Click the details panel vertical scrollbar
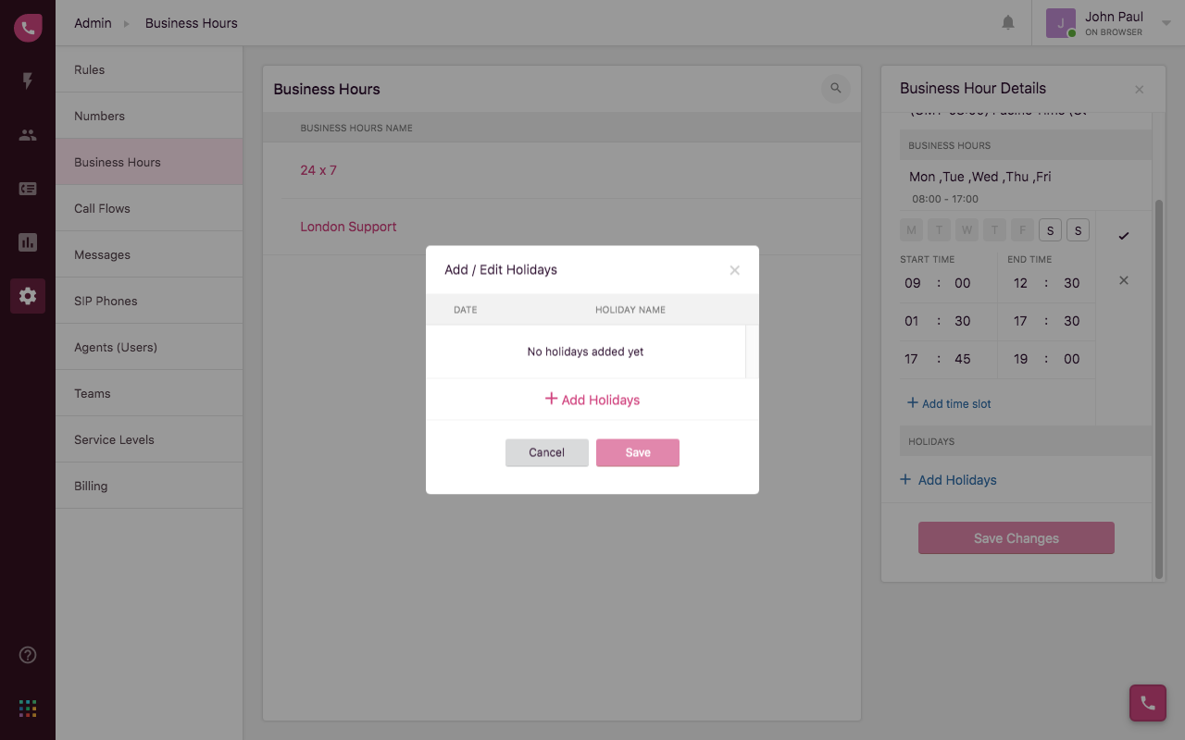Screen dimensions: 1185x740 tap(1159, 388)
